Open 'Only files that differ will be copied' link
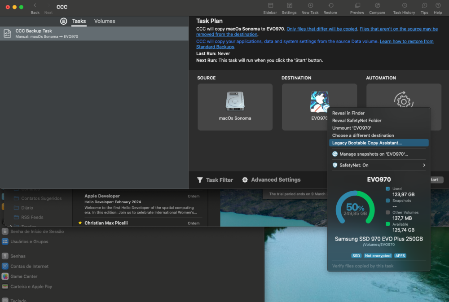Screen dimensions: 449x302 (x=322, y=29)
